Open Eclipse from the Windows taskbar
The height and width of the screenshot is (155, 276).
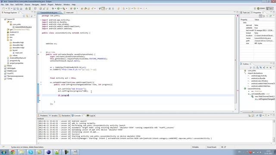(x=48, y=152)
